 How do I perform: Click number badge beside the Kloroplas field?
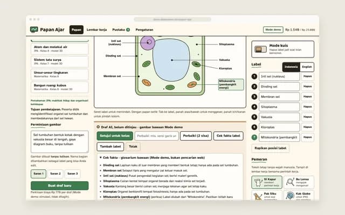click(x=254, y=127)
